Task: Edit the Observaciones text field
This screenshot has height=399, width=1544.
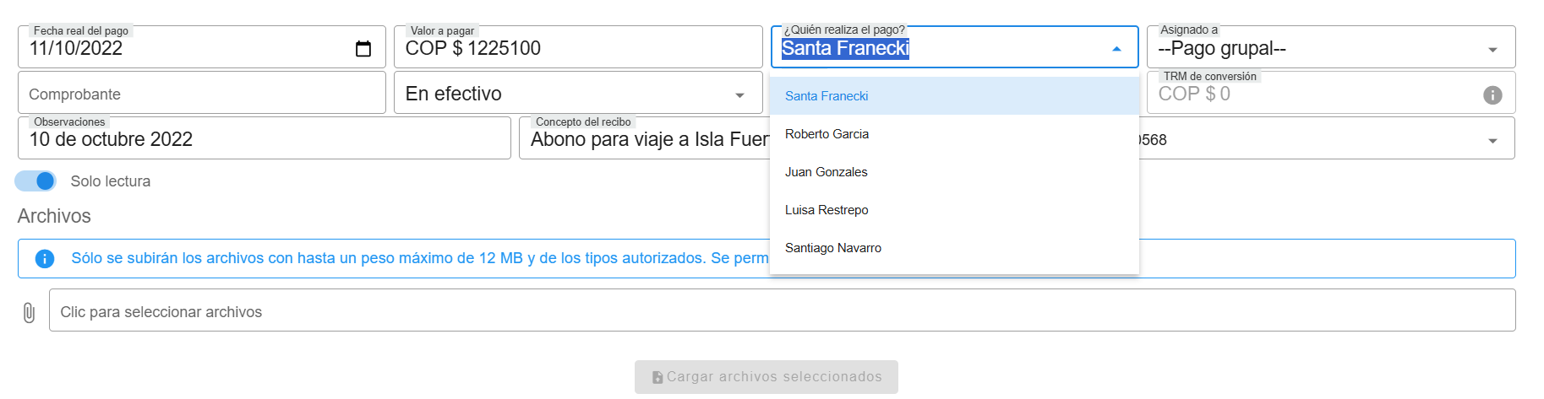Action: pyautogui.click(x=264, y=139)
